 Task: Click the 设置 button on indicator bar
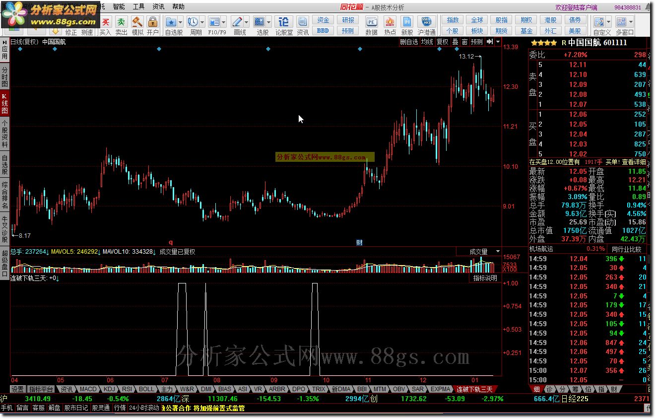(18, 389)
